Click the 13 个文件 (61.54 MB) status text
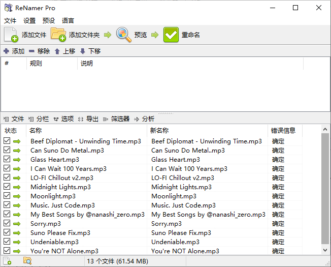The width and height of the screenshot is (331, 267). 118,261
